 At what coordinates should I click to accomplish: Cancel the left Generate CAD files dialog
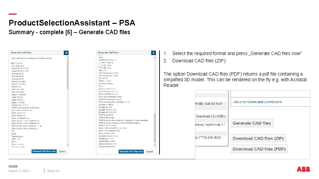click(62, 151)
